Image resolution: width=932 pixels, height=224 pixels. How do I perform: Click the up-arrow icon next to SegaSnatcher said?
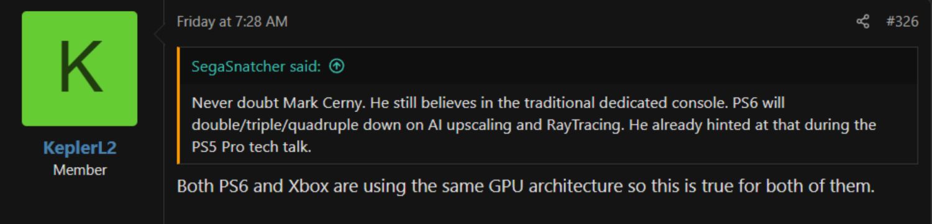tap(336, 67)
